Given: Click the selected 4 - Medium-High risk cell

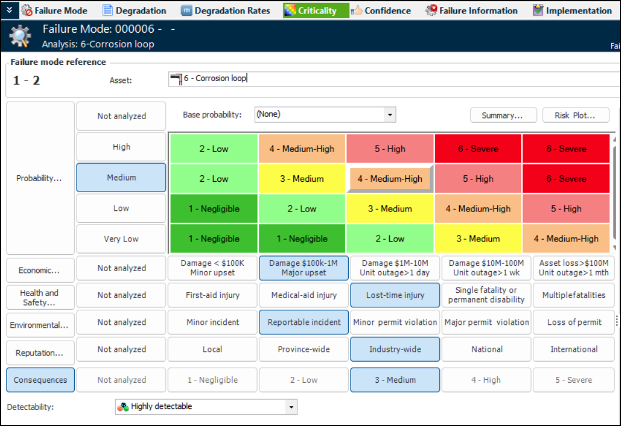Looking at the screenshot, I should pyautogui.click(x=390, y=179).
